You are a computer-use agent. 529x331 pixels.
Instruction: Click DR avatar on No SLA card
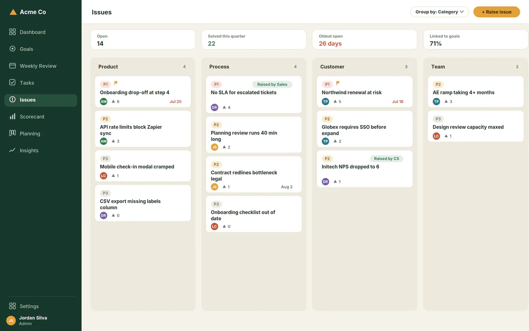coord(214,107)
